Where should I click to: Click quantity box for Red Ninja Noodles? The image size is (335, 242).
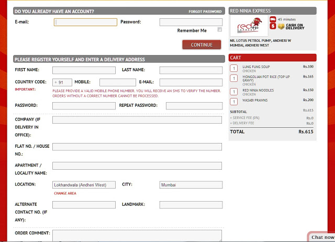click(x=234, y=92)
